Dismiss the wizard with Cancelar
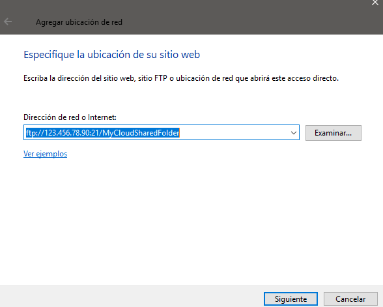This screenshot has width=383, height=307. (x=350, y=299)
